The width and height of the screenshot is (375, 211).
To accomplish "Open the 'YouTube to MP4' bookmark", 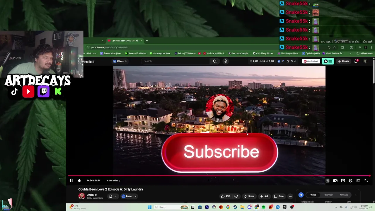I will pos(214,53).
